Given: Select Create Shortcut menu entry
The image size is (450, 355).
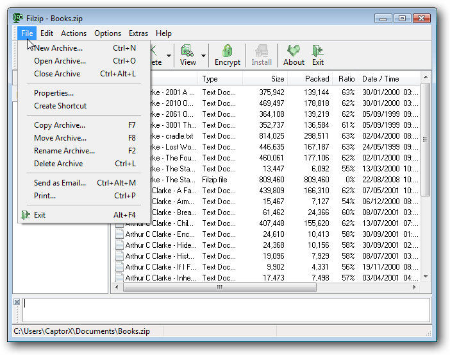Looking at the screenshot, I should 85,106.
